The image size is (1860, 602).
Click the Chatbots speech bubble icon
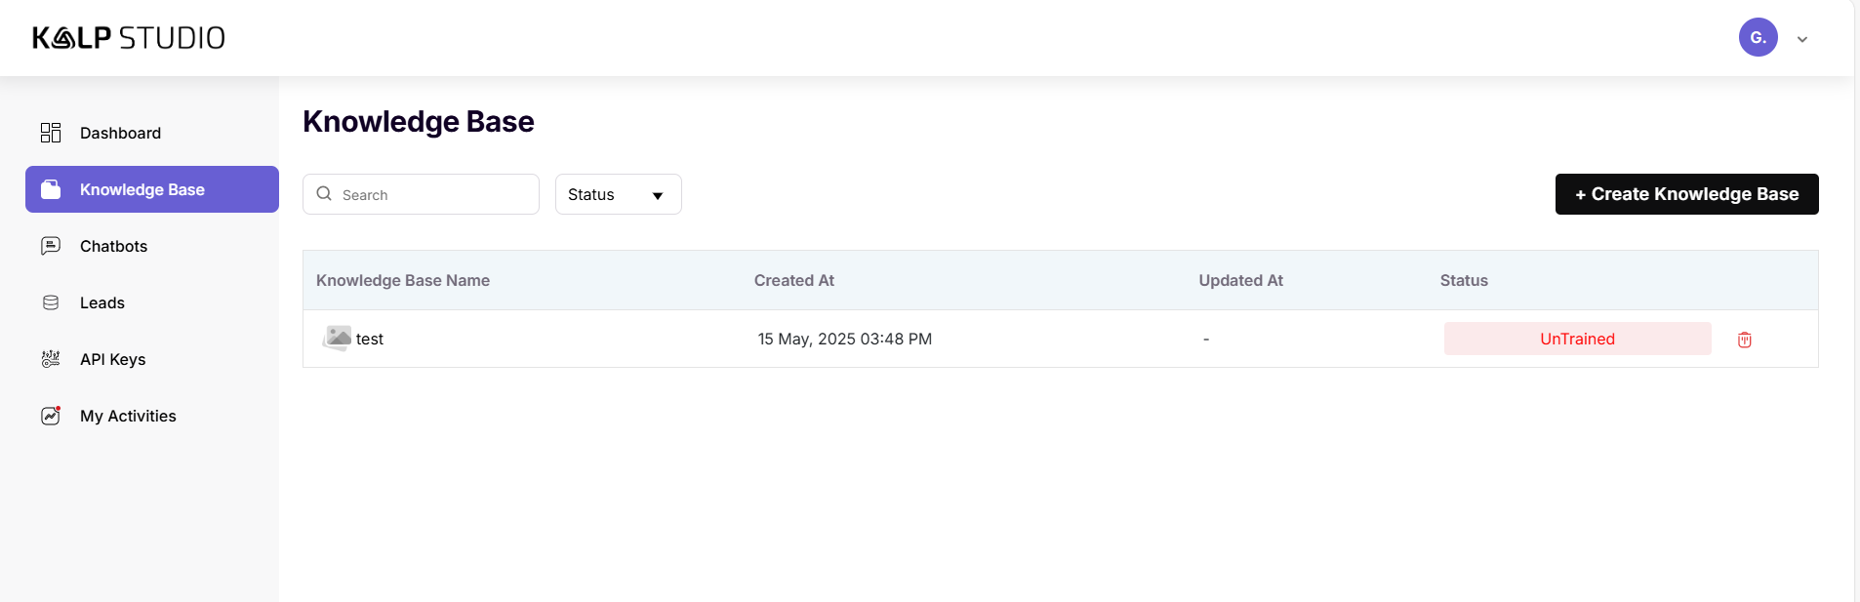(x=51, y=246)
